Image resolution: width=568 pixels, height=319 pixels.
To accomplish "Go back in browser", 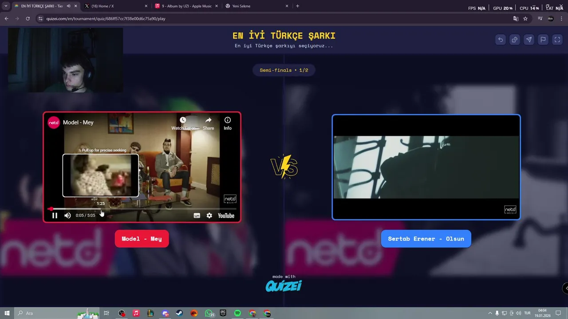I will coord(6,19).
